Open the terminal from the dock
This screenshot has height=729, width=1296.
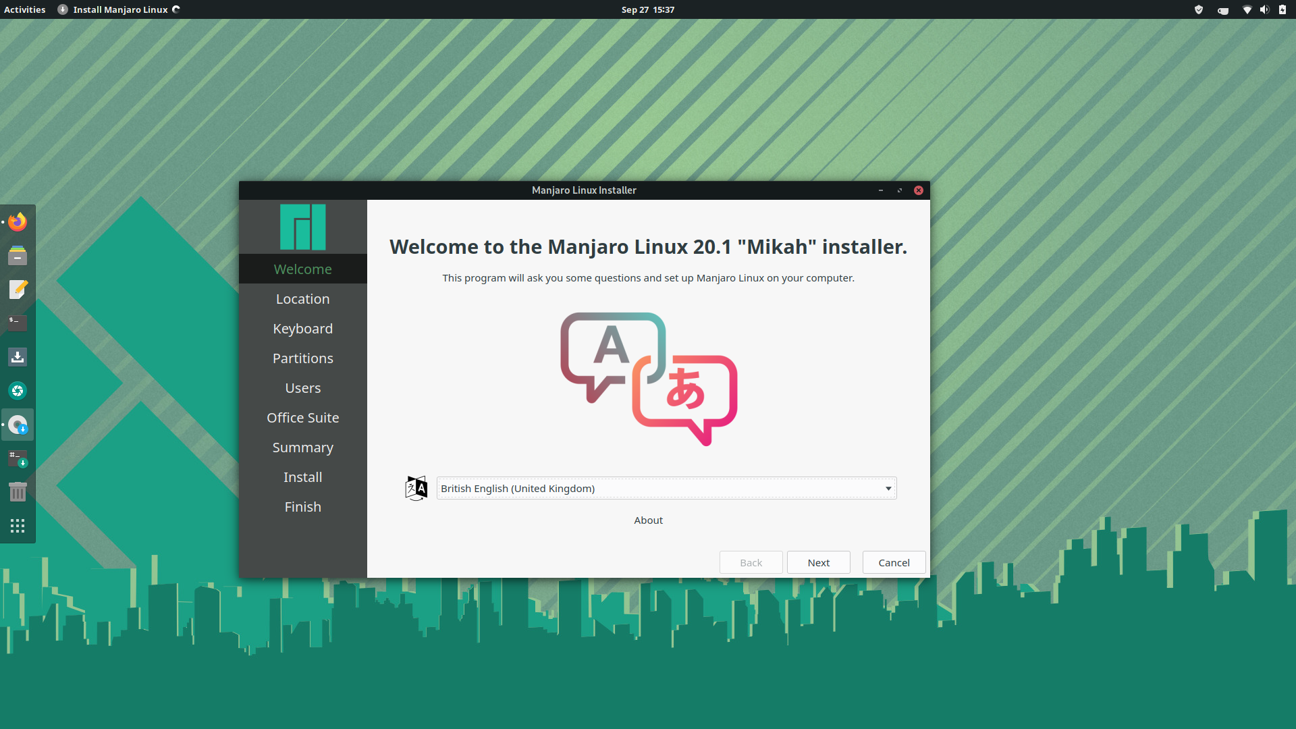coord(18,323)
